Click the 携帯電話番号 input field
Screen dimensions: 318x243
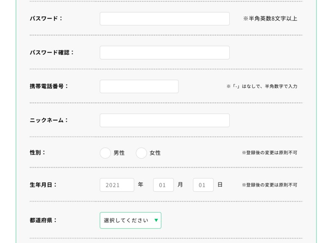click(x=139, y=87)
